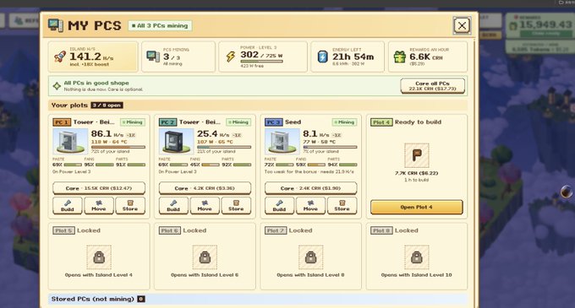
Task: Click the PC 3 Seed thumbnail
Action: pos(282,141)
